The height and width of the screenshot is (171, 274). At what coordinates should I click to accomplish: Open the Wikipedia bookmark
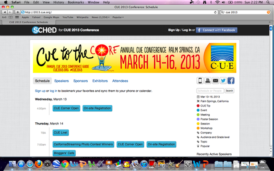82,17
